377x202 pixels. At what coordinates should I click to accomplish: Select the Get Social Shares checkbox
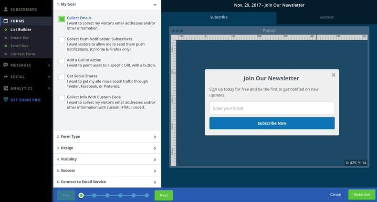point(62,77)
